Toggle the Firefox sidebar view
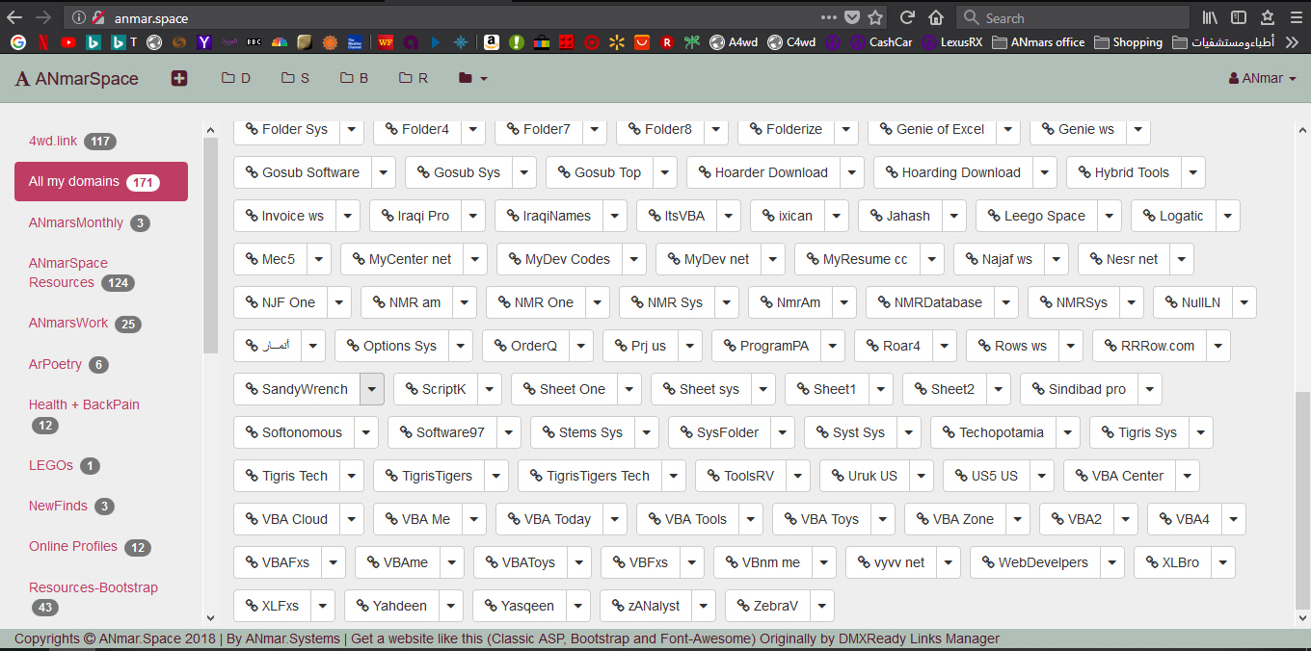The width and height of the screenshot is (1311, 651). pos(1239,17)
